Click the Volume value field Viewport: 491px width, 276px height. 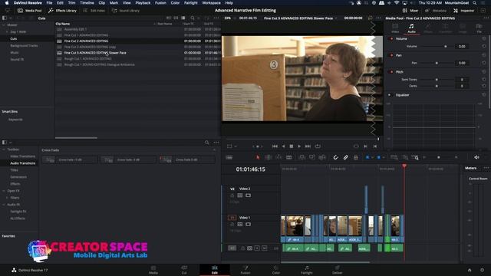tap(462, 46)
